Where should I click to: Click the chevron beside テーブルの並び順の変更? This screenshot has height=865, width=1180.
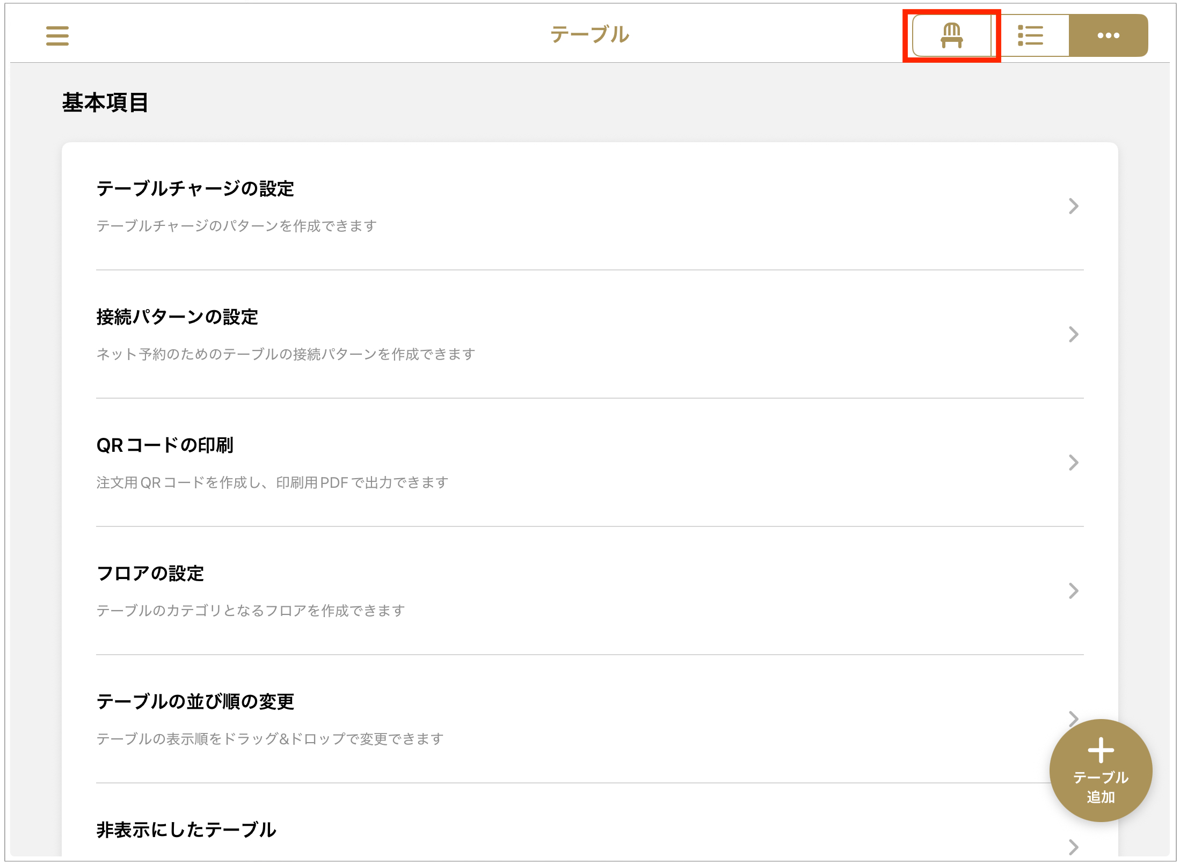click(1073, 718)
